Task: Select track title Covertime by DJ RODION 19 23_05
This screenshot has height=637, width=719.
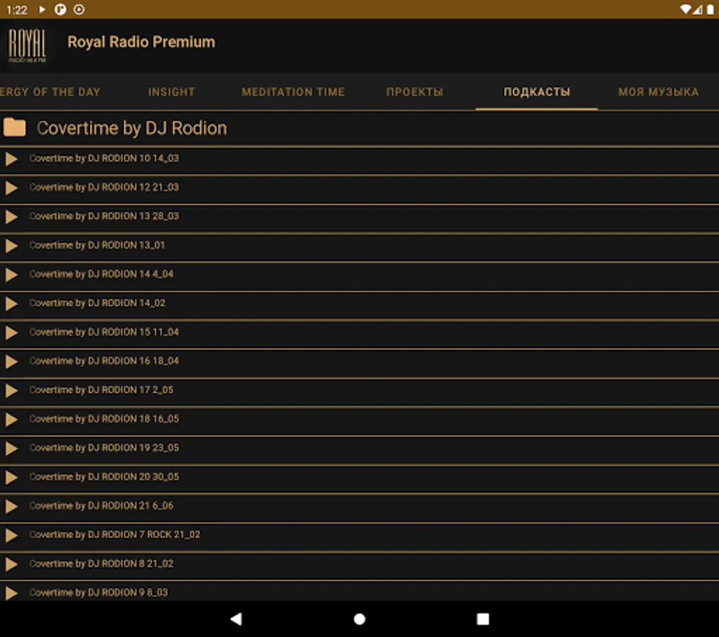Action: (x=104, y=448)
